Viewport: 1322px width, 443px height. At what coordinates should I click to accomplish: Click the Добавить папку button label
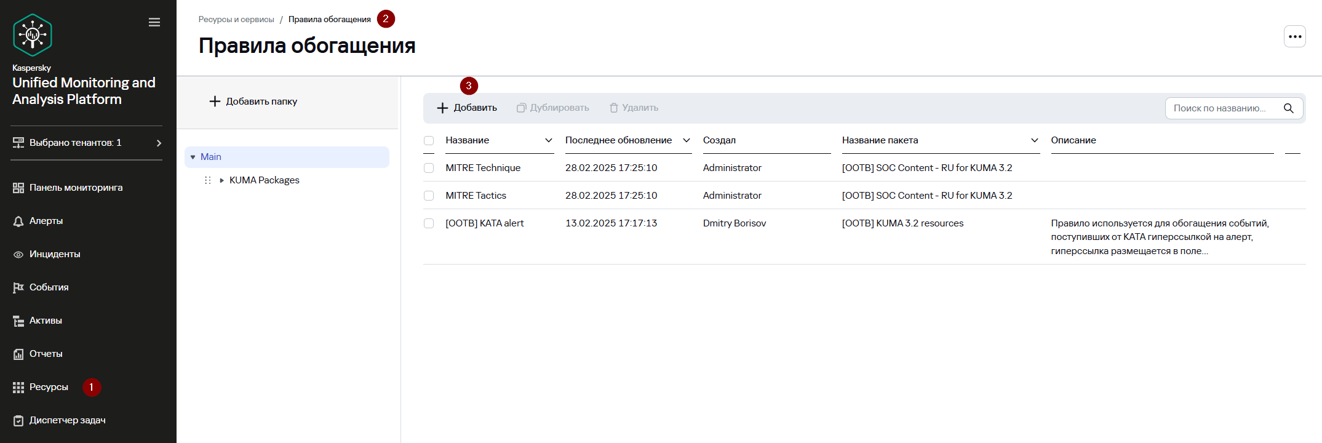(x=261, y=102)
